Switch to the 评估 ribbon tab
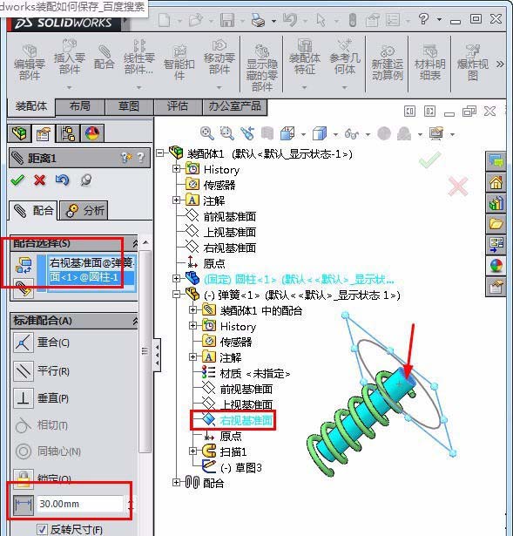Viewport: 513px width, 536px height. [178, 106]
